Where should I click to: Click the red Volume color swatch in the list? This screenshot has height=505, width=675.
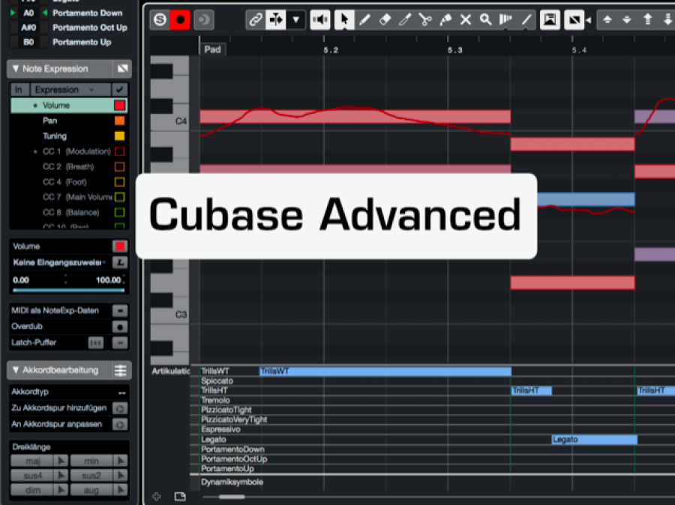click(120, 106)
